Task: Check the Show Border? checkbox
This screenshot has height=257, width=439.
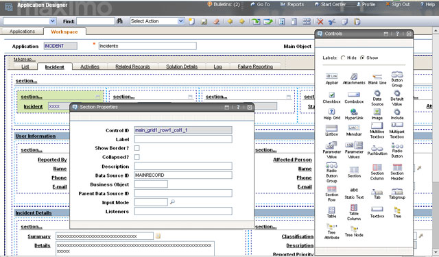Action: tap(137, 148)
